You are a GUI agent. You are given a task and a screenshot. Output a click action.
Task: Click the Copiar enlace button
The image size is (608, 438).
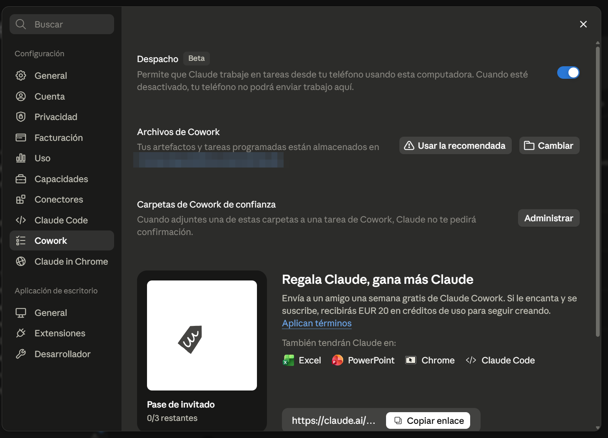click(428, 420)
